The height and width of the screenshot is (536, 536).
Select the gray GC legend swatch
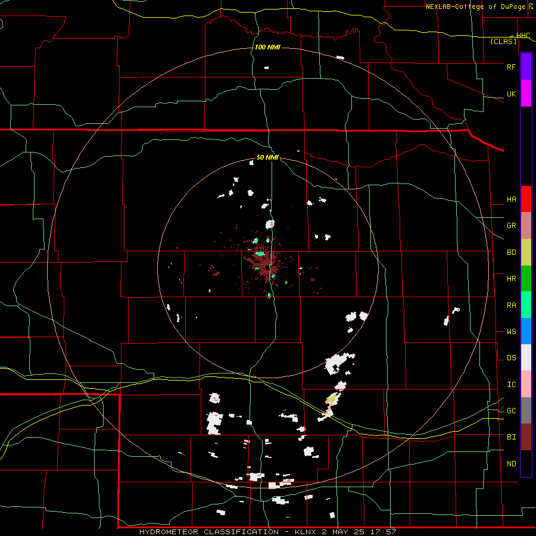coord(526,410)
